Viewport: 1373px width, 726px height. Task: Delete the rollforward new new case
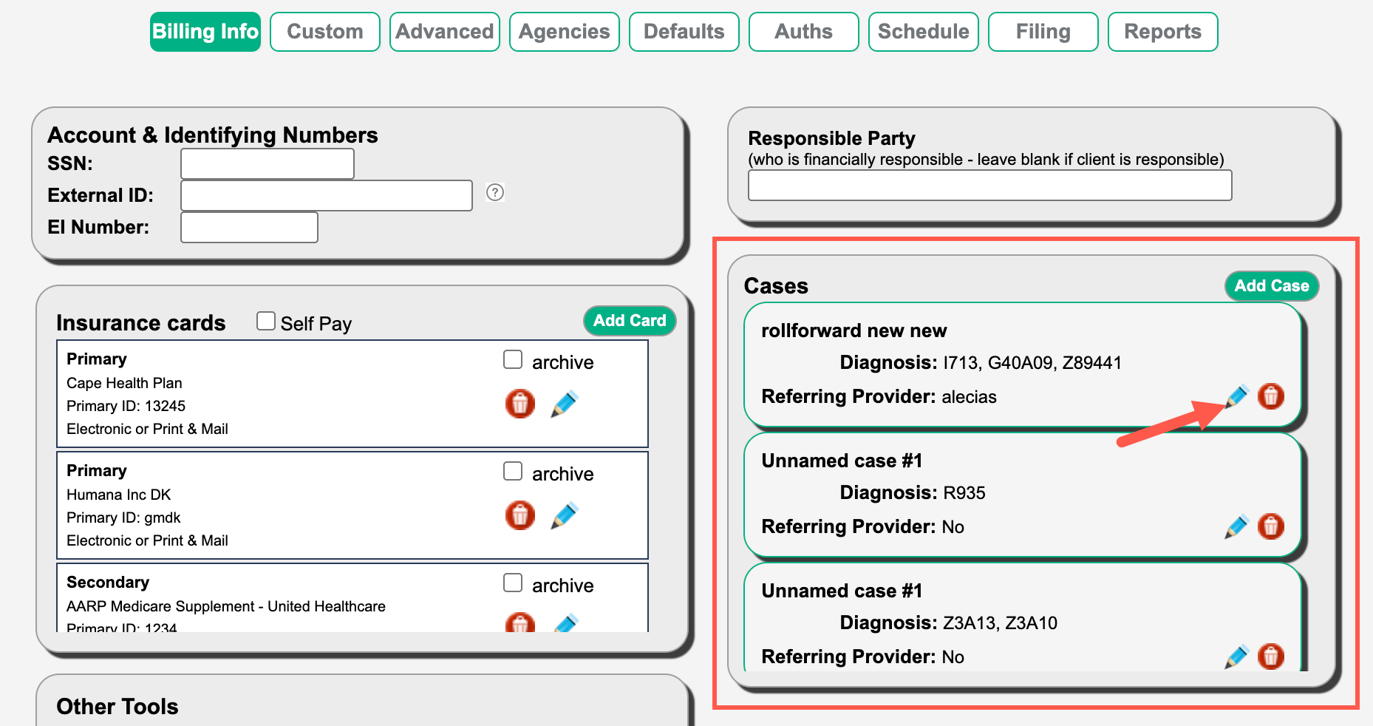pyautogui.click(x=1270, y=396)
